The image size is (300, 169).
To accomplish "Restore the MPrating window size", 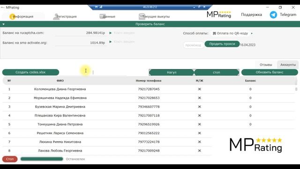I will click(x=280, y=8).
